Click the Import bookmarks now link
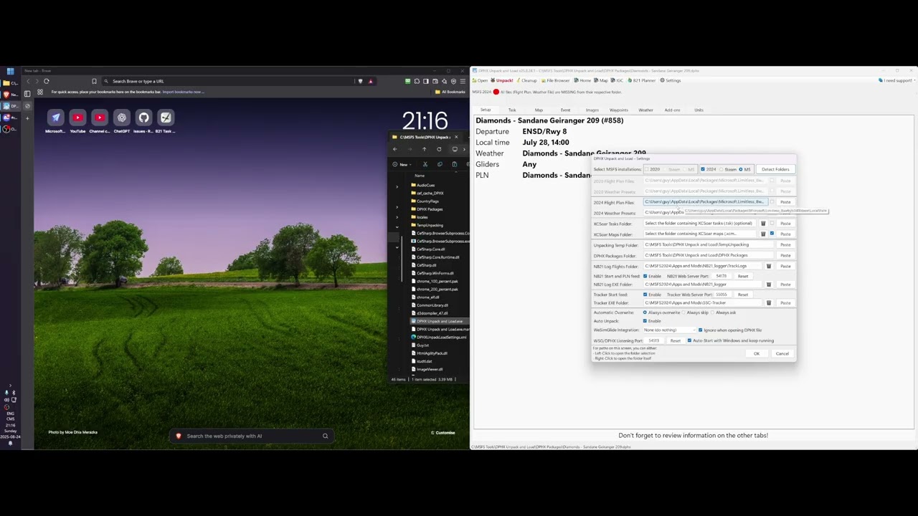Viewport: 918px width, 516px height. point(182,92)
